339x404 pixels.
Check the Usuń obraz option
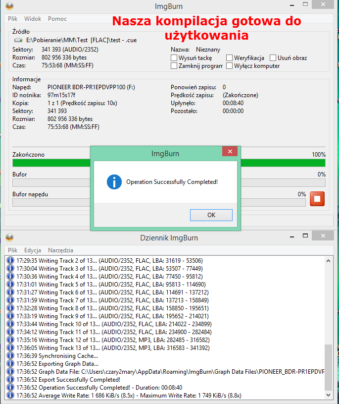point(273,58)
